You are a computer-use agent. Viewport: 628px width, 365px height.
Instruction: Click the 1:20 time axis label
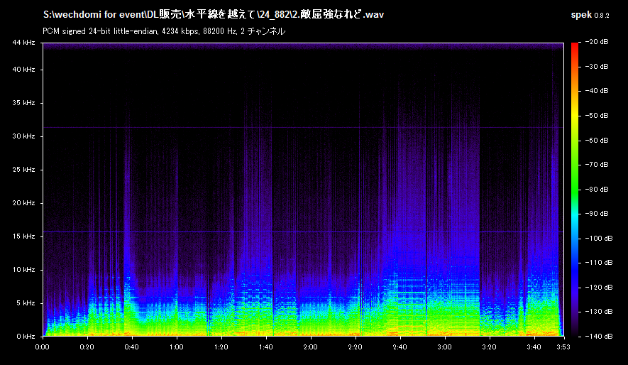pyautogui.click(x=221, y=347)
